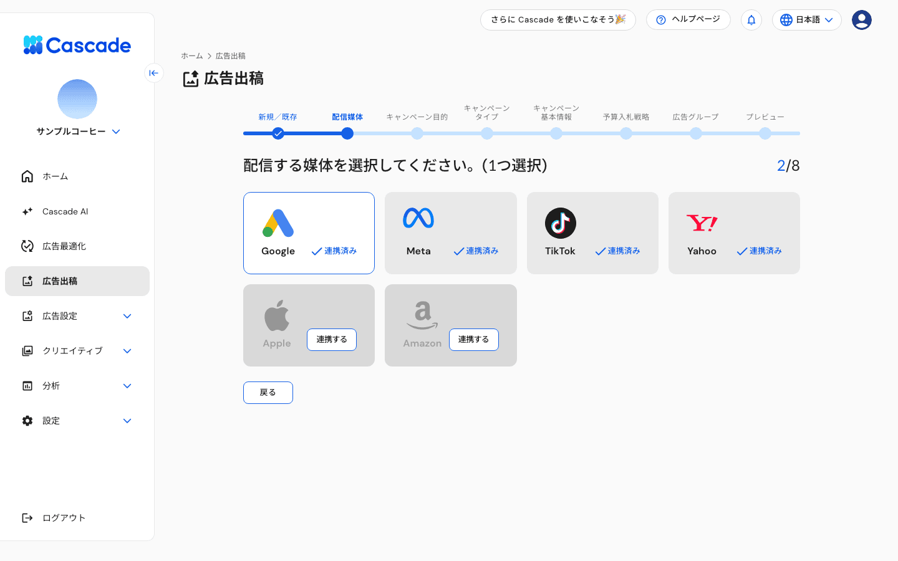
Task: Expand the サンプルコーヒー account dropdown
Action: pyautogui.click(x=116, y=132)
